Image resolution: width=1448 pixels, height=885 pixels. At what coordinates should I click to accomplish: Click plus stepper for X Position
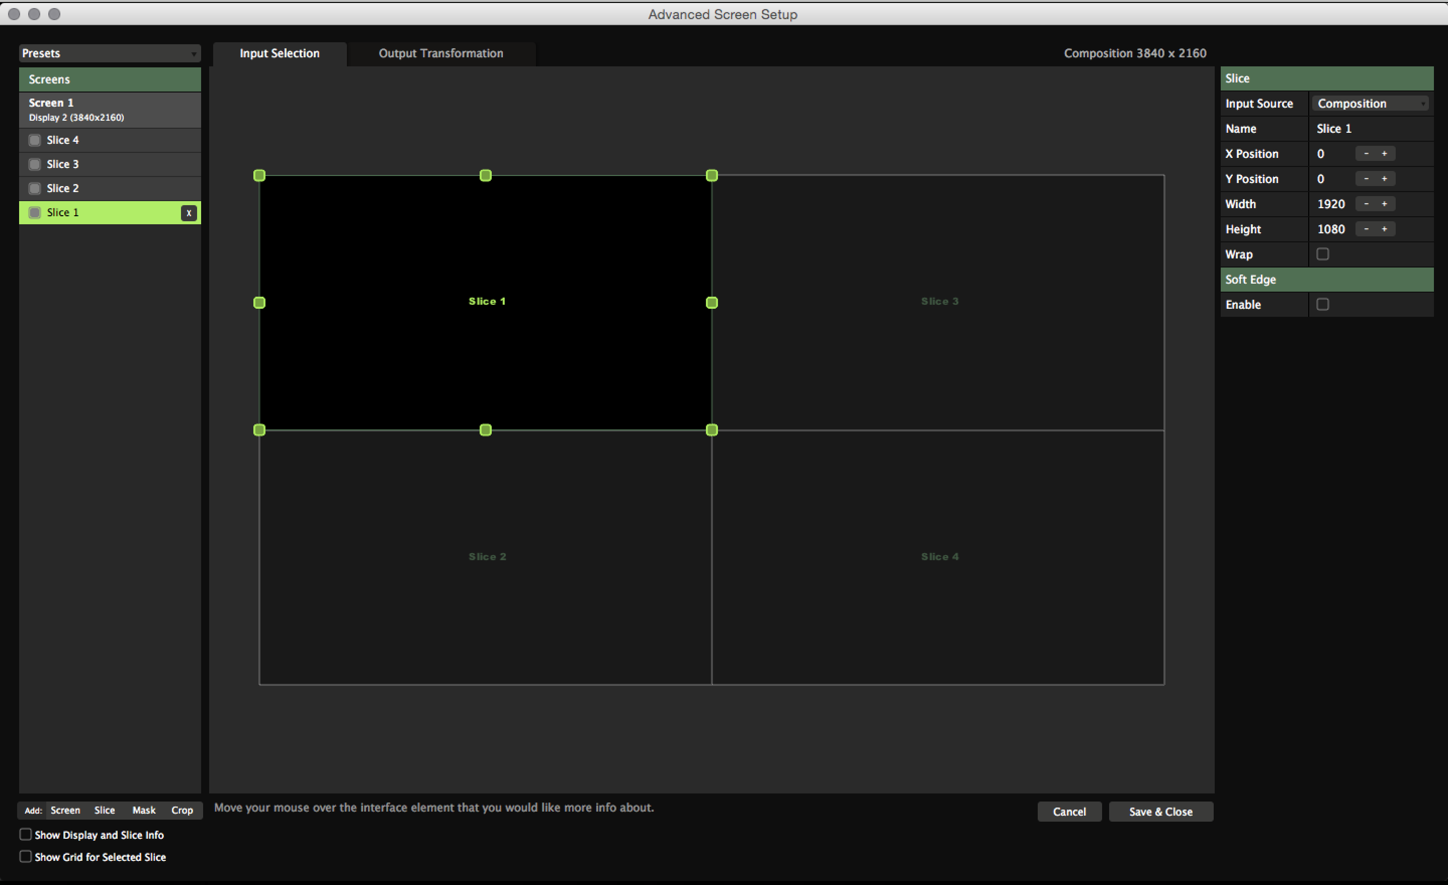point(1385,153)
